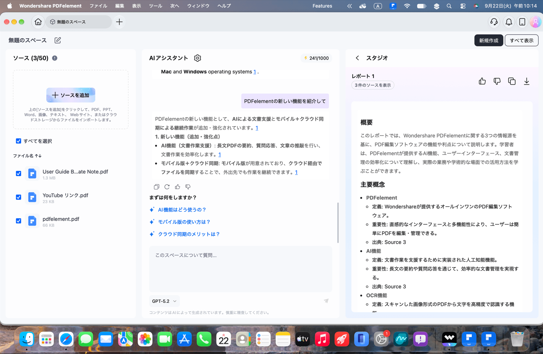Open the 次へ menu

tap(175, 6)
